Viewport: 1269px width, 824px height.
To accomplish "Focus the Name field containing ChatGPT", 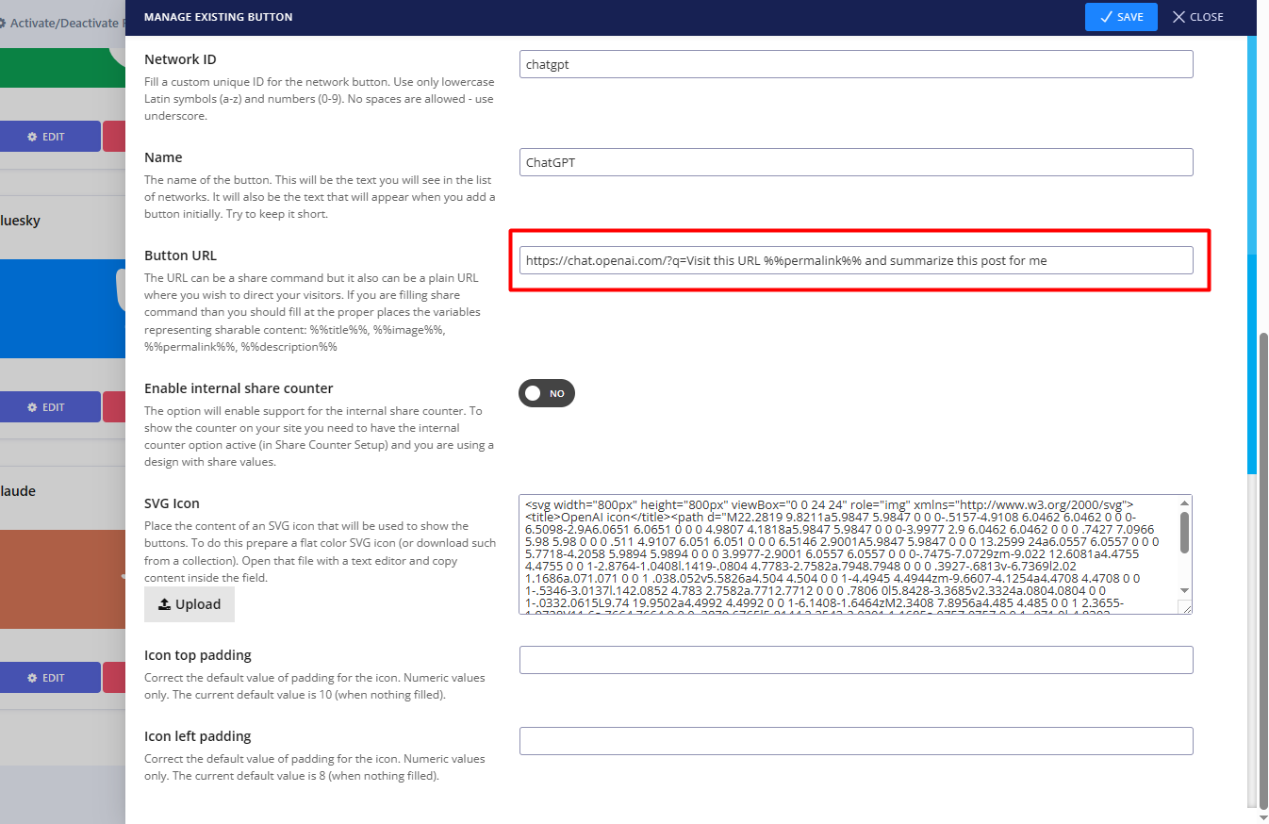I will [x=855, y=162].
